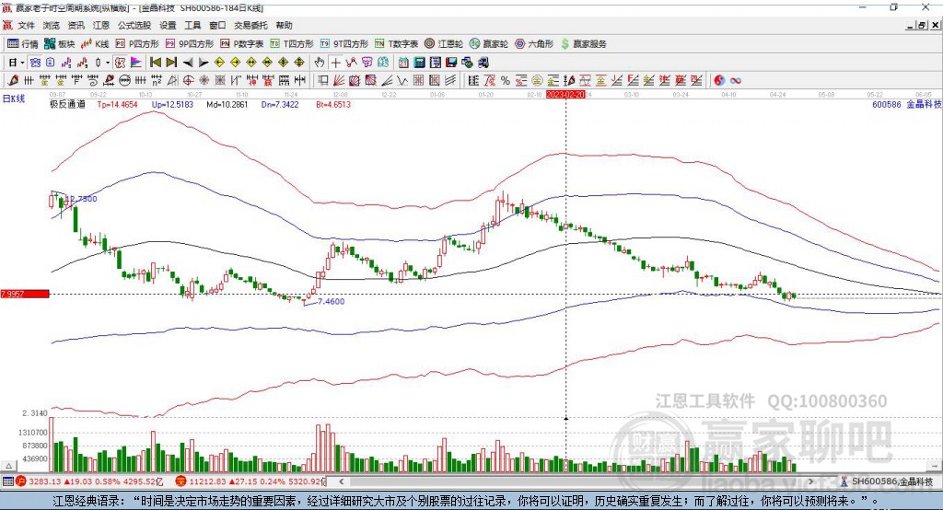Step chart left with black arrow
Screen dimensions: 943x510
(188, 63)
